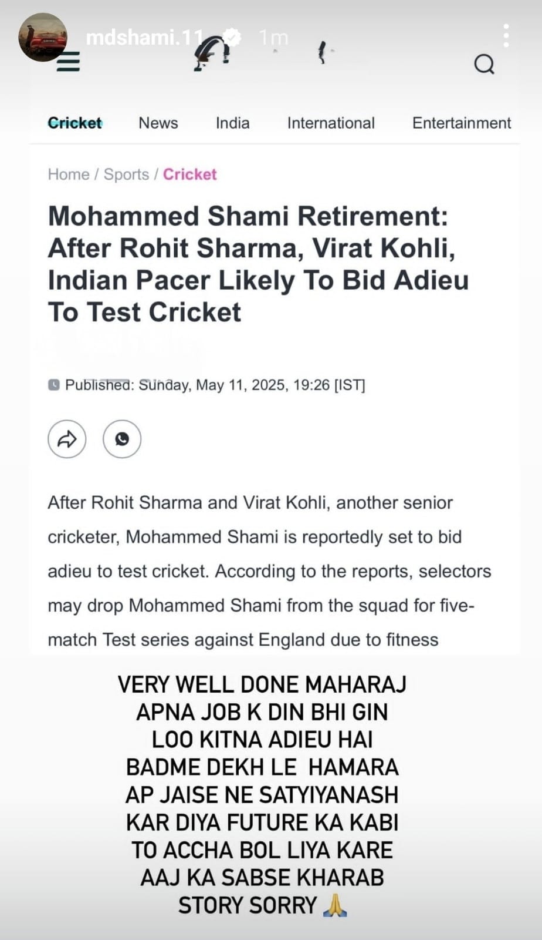
Task: Open the hamburger menu of the news site
Action: [68, 61]
